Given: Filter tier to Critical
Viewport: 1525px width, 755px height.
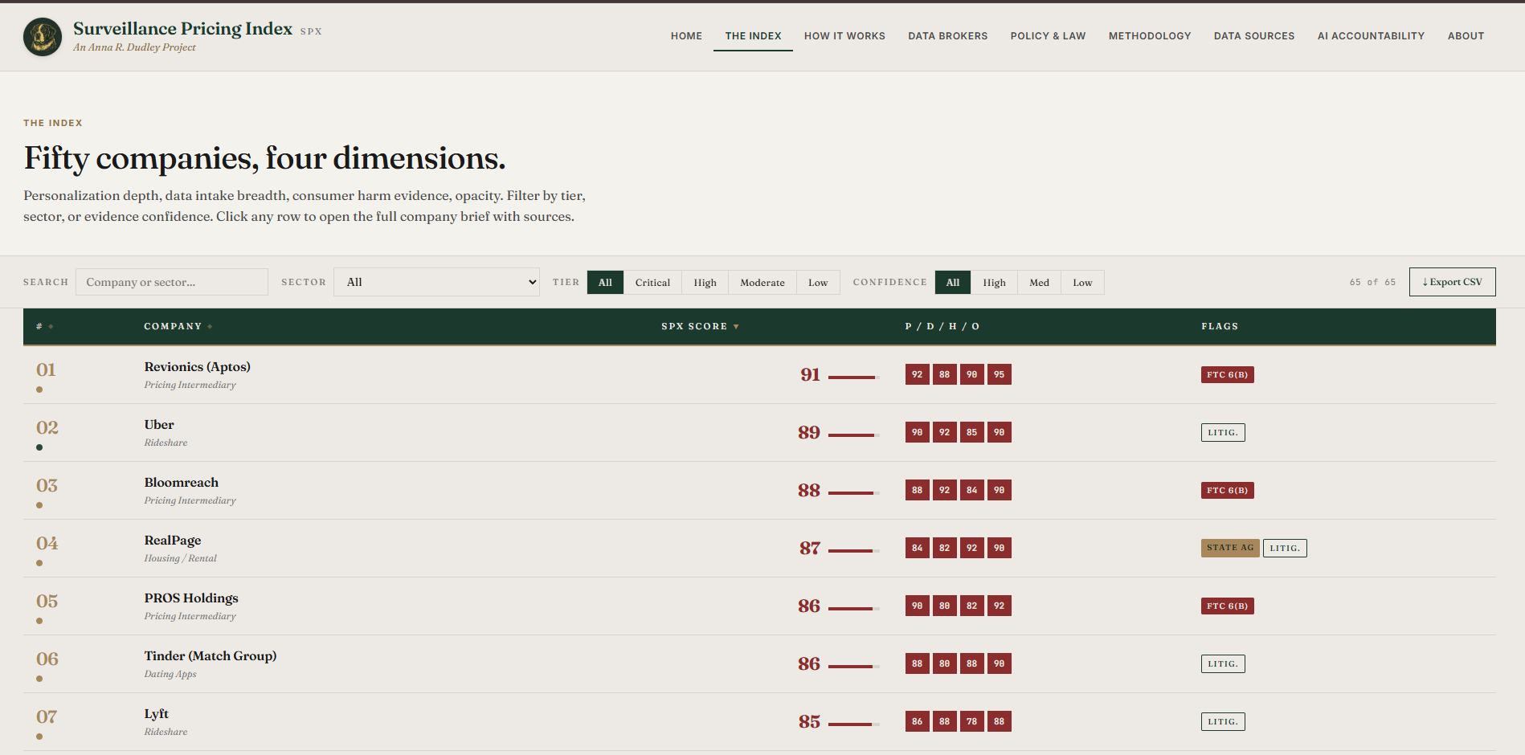Looking at the screenshot, I should [652, 283].
